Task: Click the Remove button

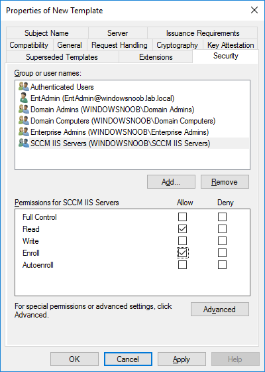Action: click(x=225, y=182)
